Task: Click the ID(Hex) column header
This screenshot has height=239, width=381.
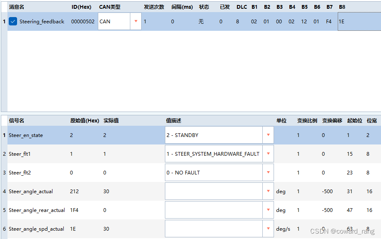Action: coord(81,7)
